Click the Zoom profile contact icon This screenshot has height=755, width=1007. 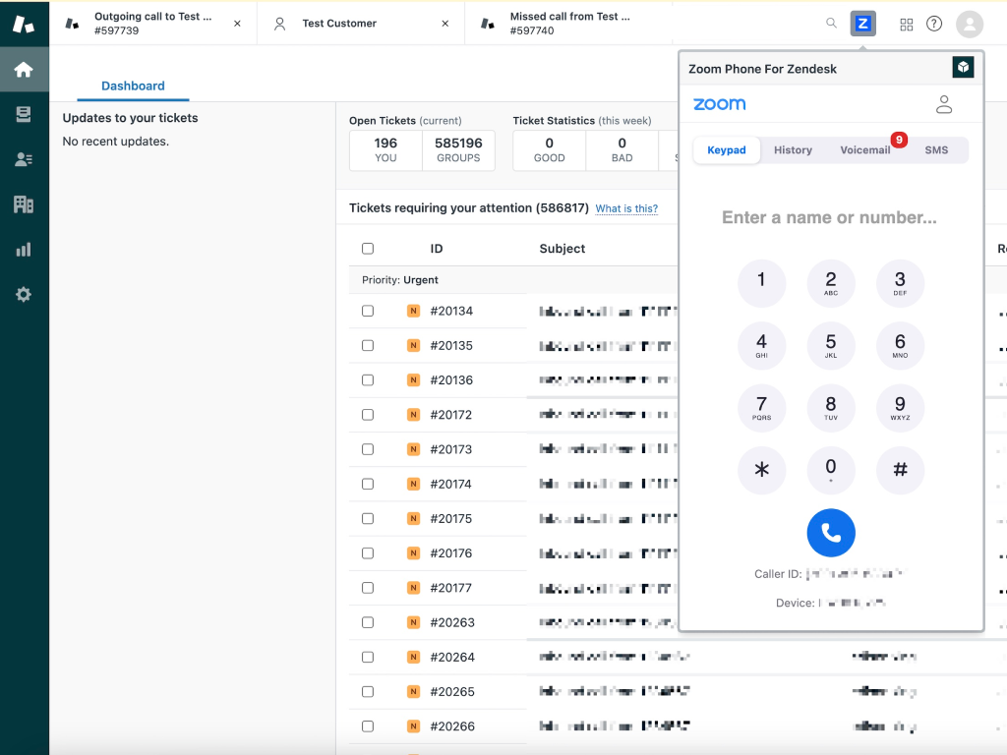pos(943,104)
